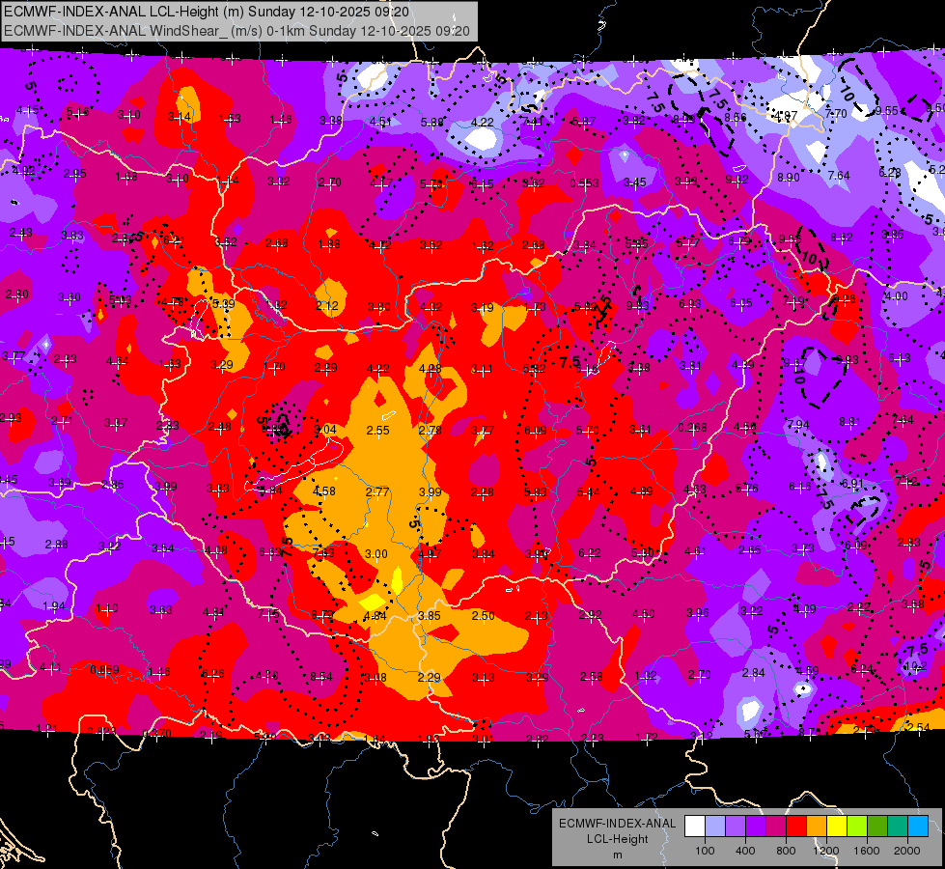Click the legend tick value 400
Image resolution: width=945 pixels, height=869 pixels.
point(745,851)
